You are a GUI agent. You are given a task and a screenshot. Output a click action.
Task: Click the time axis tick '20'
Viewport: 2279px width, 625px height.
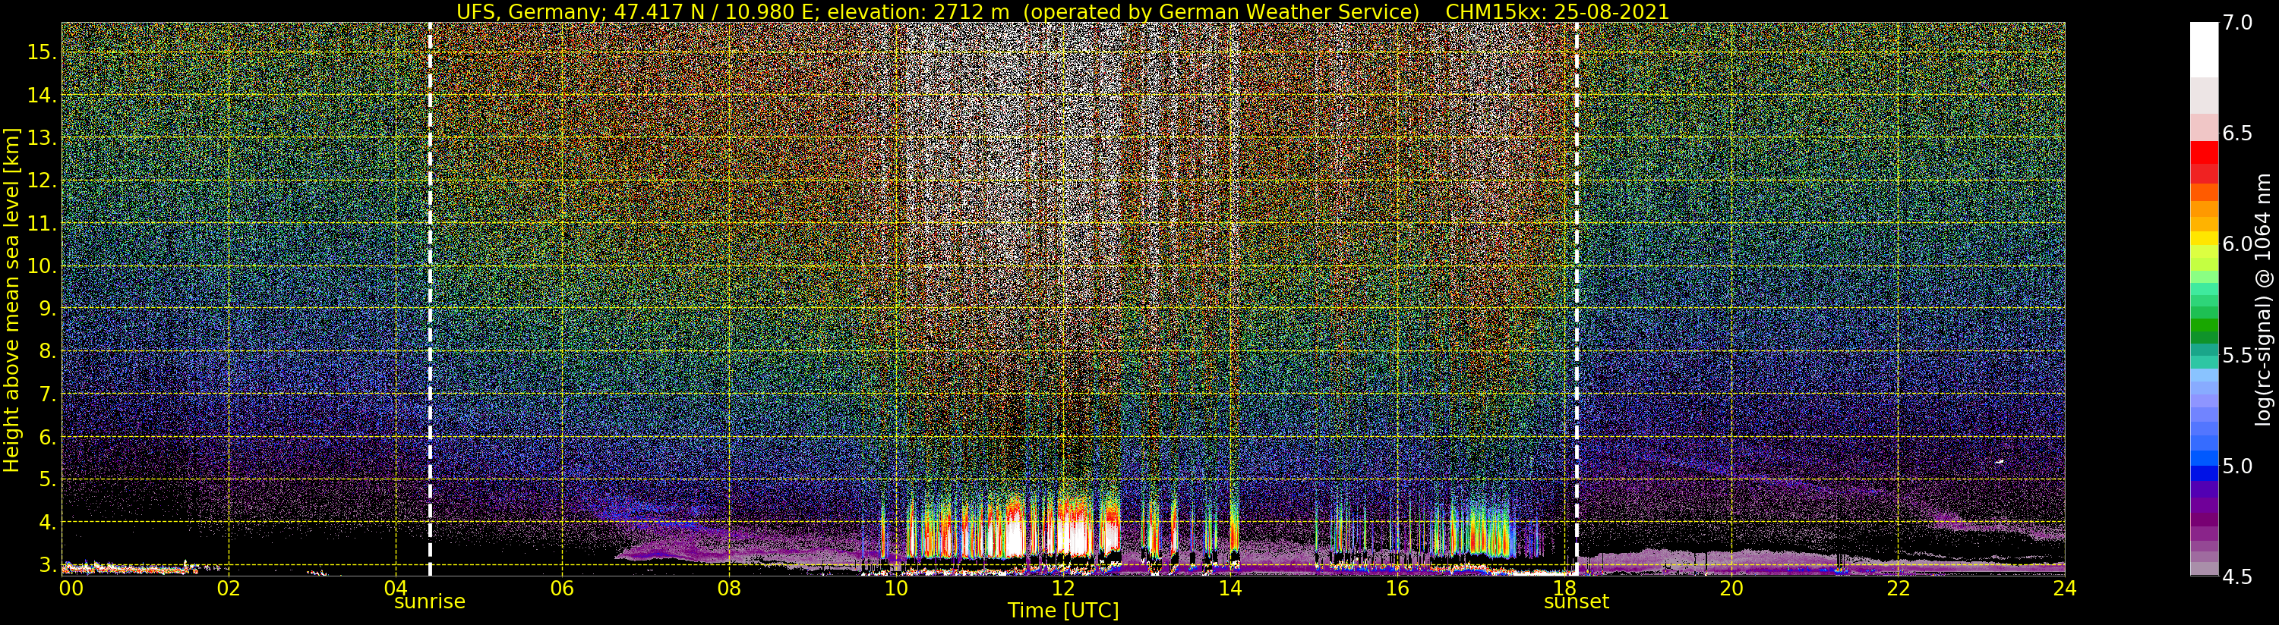point(1731,588)
